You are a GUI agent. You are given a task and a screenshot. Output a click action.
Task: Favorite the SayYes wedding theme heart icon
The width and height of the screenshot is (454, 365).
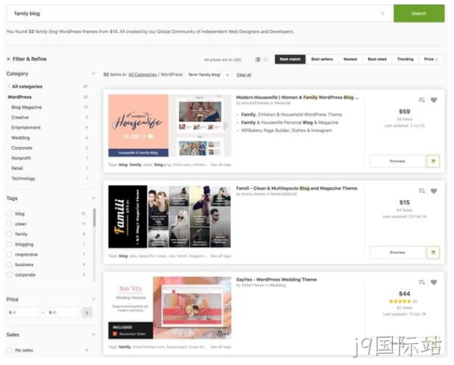click(x=433, y=282)
